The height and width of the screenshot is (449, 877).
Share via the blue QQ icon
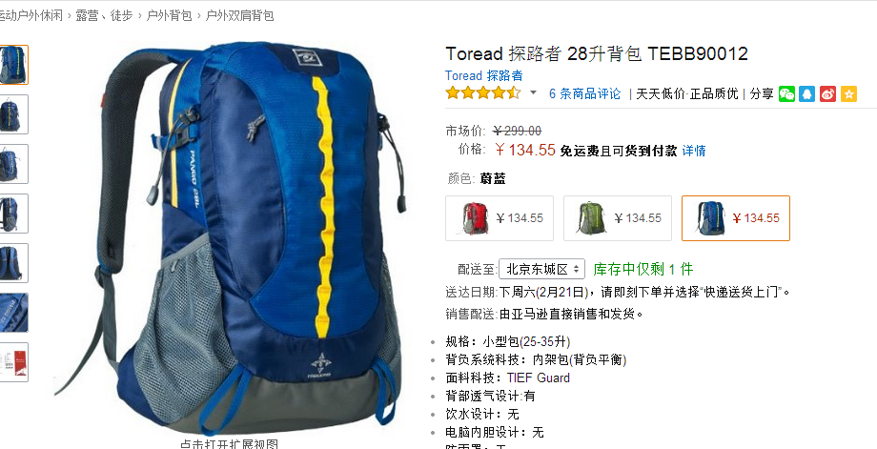click(807, 94)
